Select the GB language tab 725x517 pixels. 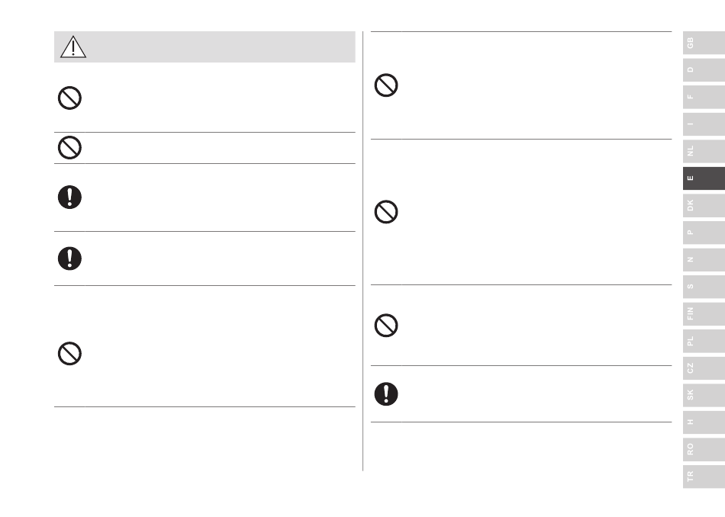[x=704, y=43]
